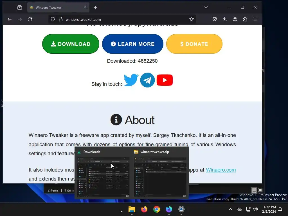Viewport: 288px width, 216px height.
Task: Open the Twitter bird icon
Action: (131, 80)
